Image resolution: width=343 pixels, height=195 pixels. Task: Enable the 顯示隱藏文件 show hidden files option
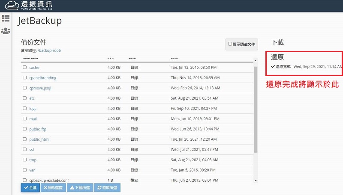(x=230, y=44)
